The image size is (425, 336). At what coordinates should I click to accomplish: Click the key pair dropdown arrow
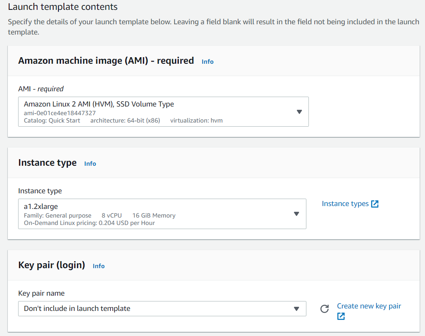[x=297, y=309]
